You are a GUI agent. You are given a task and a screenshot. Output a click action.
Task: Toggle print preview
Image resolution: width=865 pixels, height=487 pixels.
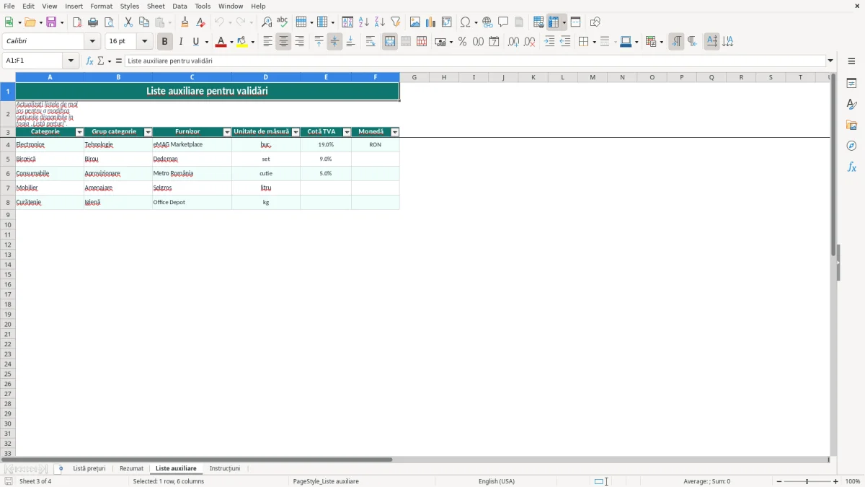109,22
